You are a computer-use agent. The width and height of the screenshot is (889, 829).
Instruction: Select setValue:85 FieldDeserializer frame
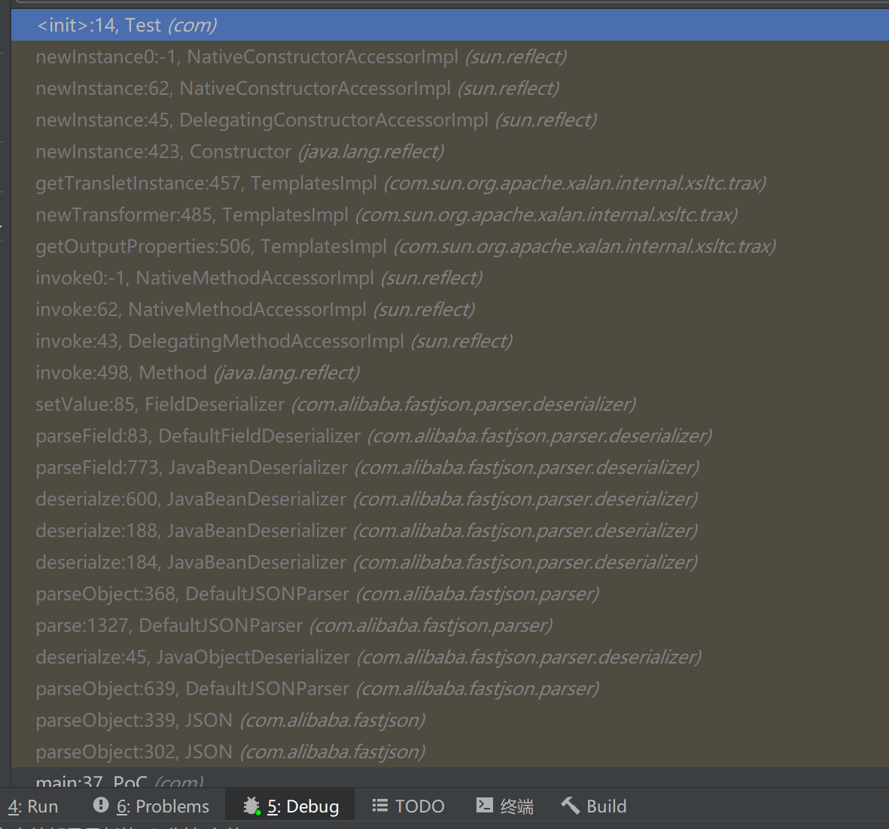click(x=450, y=405)
